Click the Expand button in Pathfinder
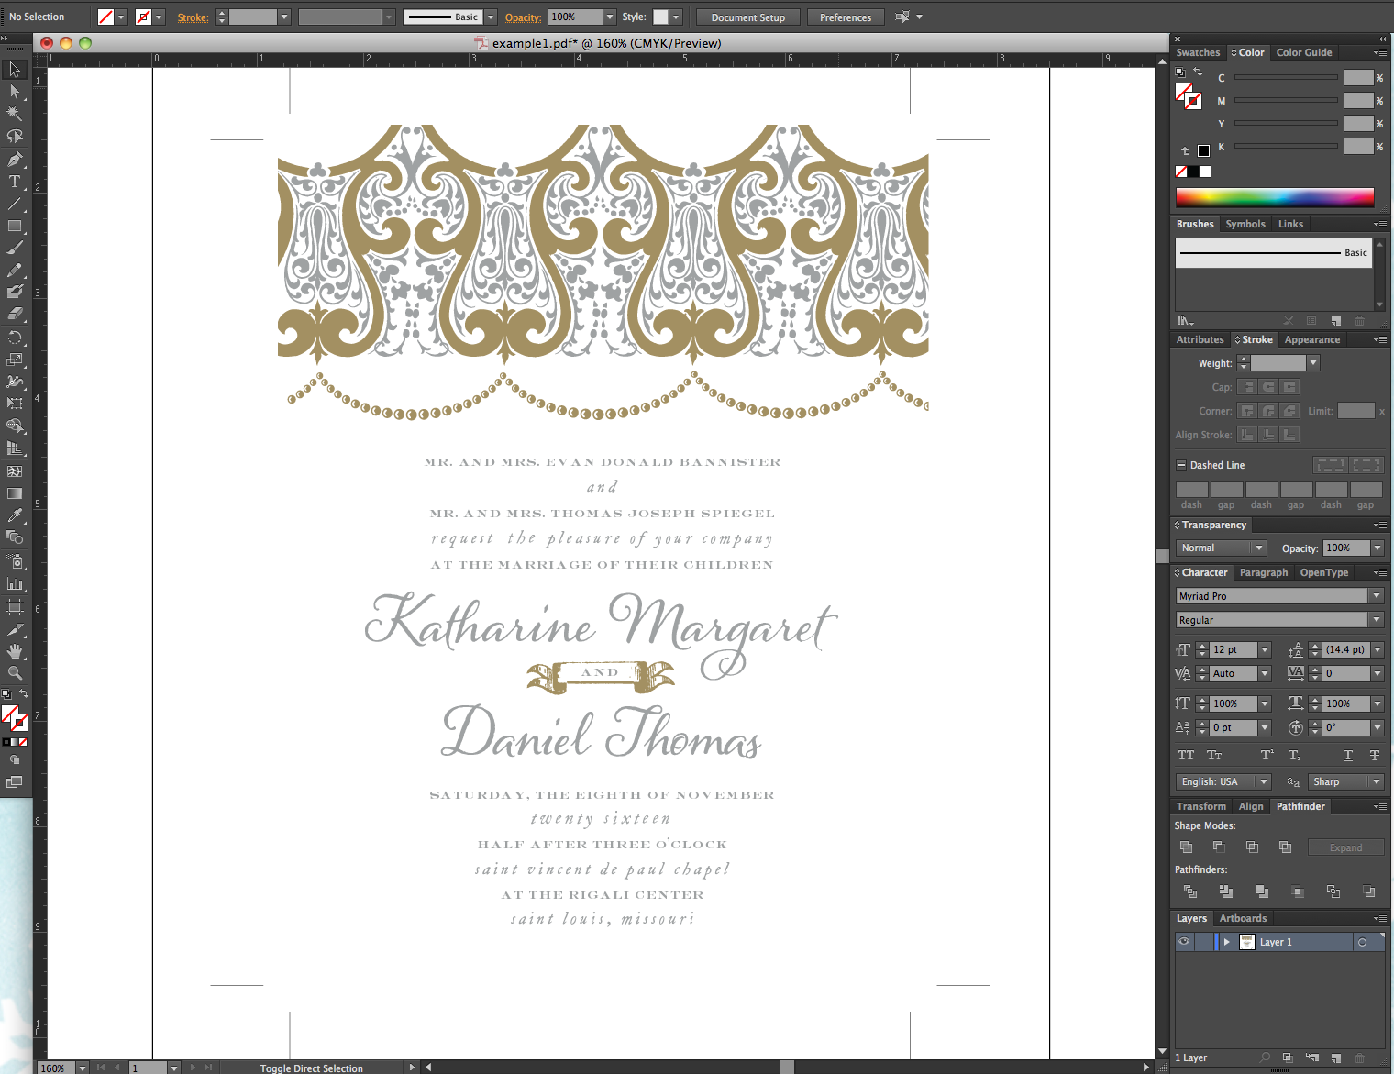 (1345, 847)
